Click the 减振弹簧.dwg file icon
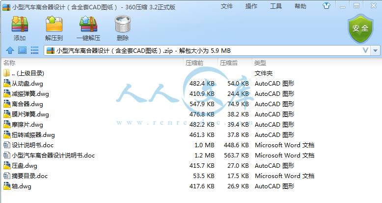 [x=7, y=94]
